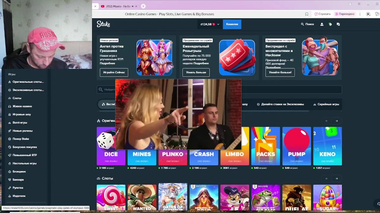Open the Duel At slot tile
The width and height of the screenshot is (380, 213).
pos(297,198)
